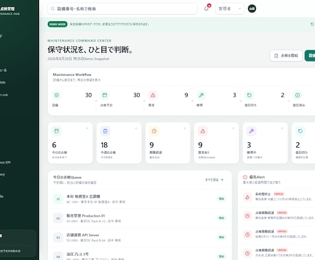Click the 01 number badge in Queue
This screenshot has width=315, height=260.
point(58,199)
